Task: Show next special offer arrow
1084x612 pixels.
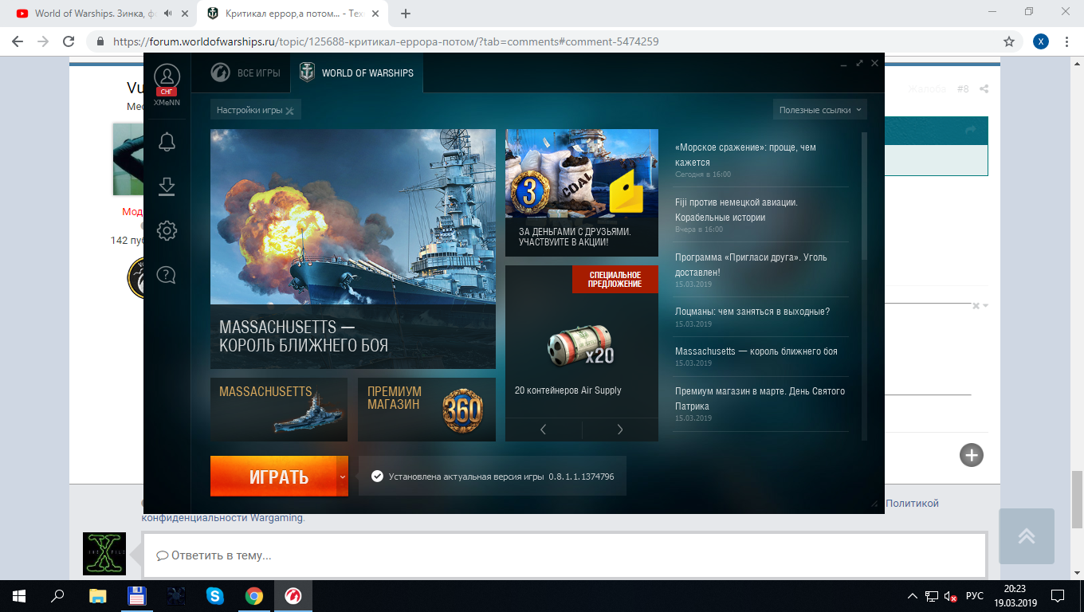Action: (x=620, y=430)
